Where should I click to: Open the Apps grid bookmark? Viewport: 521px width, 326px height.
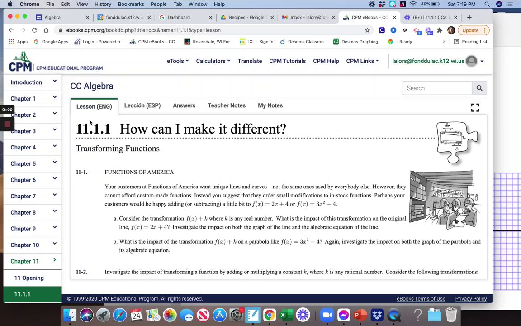[x=18, y=42]
